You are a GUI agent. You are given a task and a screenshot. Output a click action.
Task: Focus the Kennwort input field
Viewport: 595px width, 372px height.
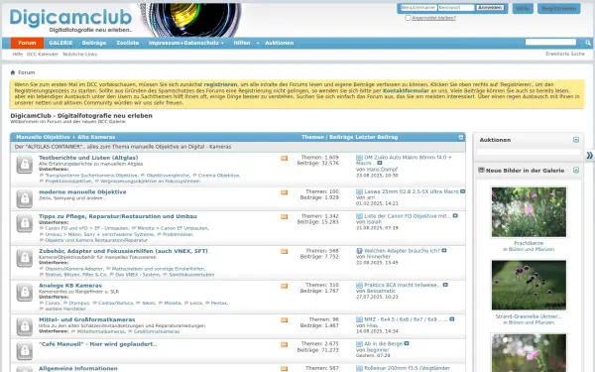tap(456, 8)
